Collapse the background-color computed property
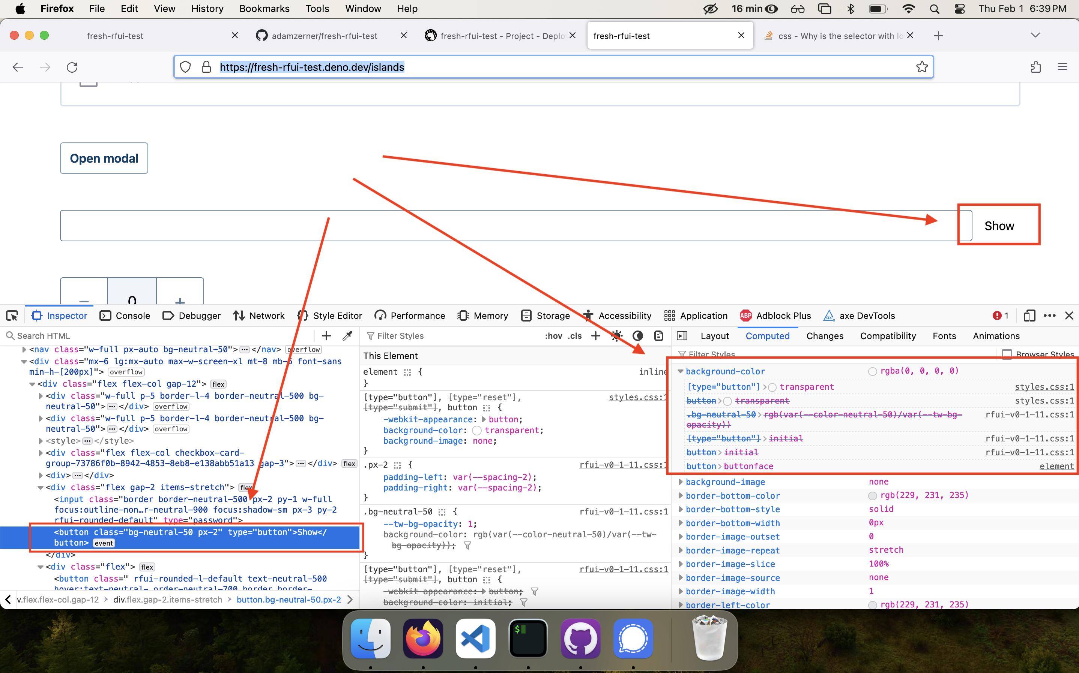Viewport: 1079px width, 673px height. click(x=680, y=371)
